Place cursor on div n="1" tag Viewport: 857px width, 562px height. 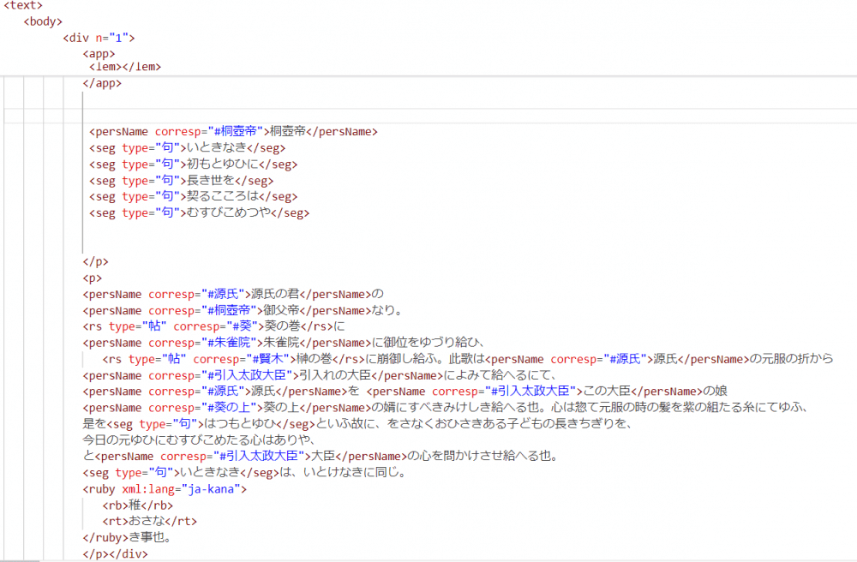point(99,38)
